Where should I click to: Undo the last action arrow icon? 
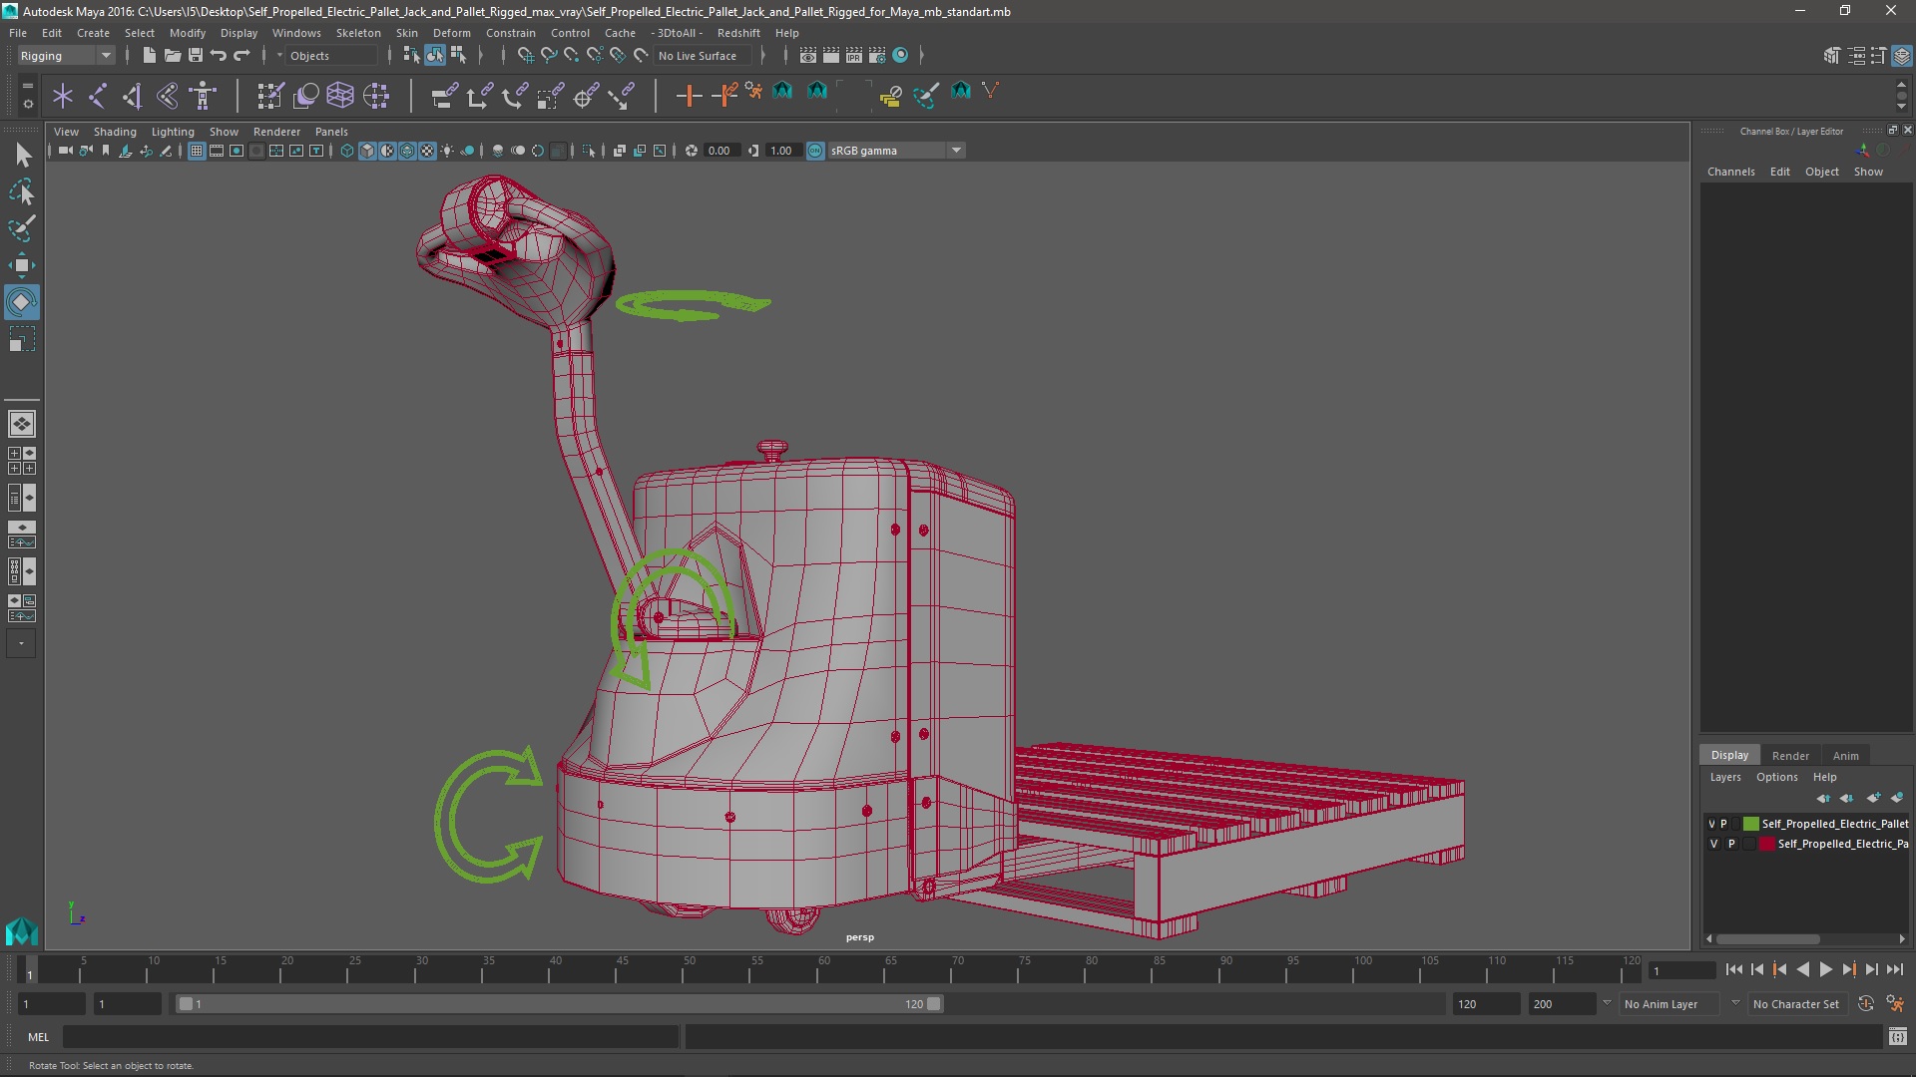[x=219, y=56]
